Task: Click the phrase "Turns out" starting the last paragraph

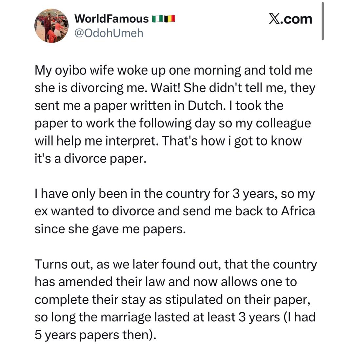Action: point(63,264)
